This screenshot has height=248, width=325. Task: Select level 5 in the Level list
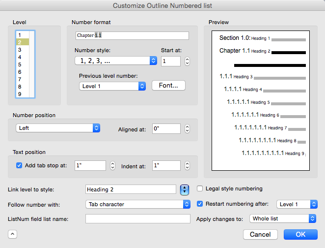23,64
